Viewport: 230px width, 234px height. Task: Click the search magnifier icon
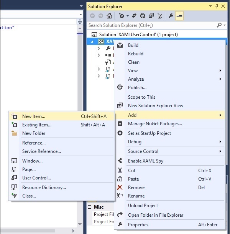(x=219, y=25)
